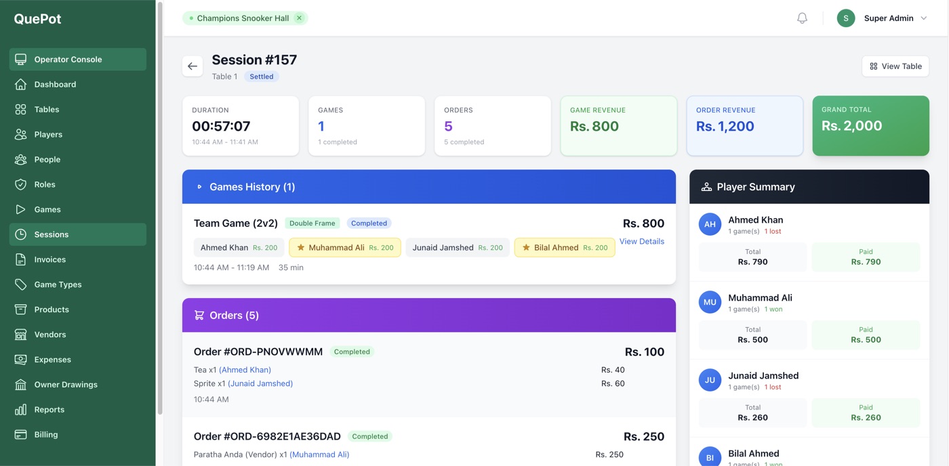Click the notification bell icon
The image size is (949, 466).
click(x=802, y=18)
